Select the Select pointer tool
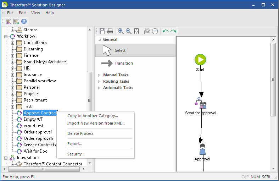This screenshot has height=181, width=279. coord(135,50)
